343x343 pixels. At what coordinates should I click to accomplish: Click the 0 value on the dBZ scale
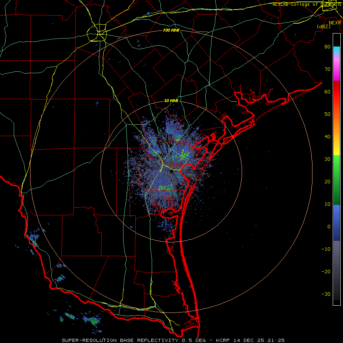click(329, 227)
